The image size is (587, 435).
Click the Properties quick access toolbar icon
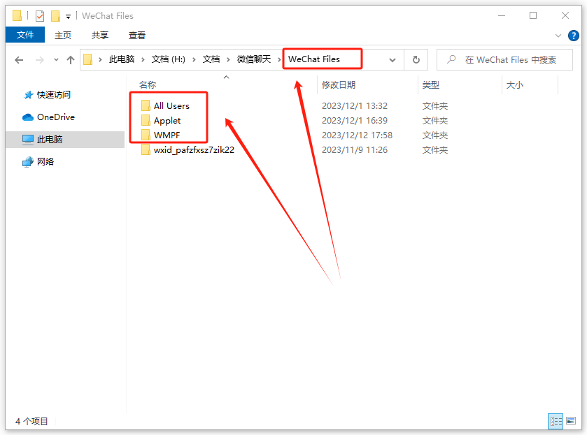[40, 16]
